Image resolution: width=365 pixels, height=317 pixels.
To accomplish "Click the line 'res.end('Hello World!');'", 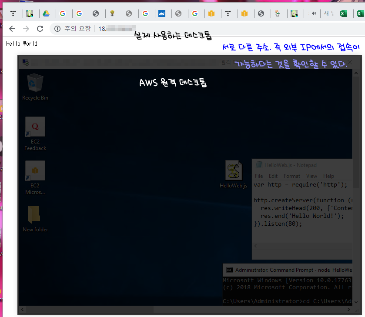I will (x=302, y=216).
